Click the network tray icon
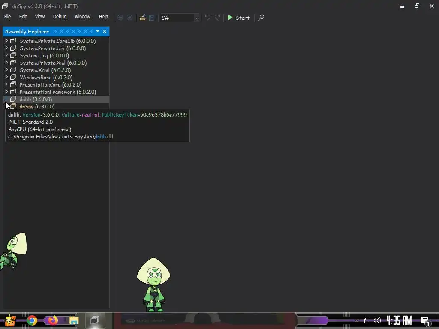 click(367, 320)
